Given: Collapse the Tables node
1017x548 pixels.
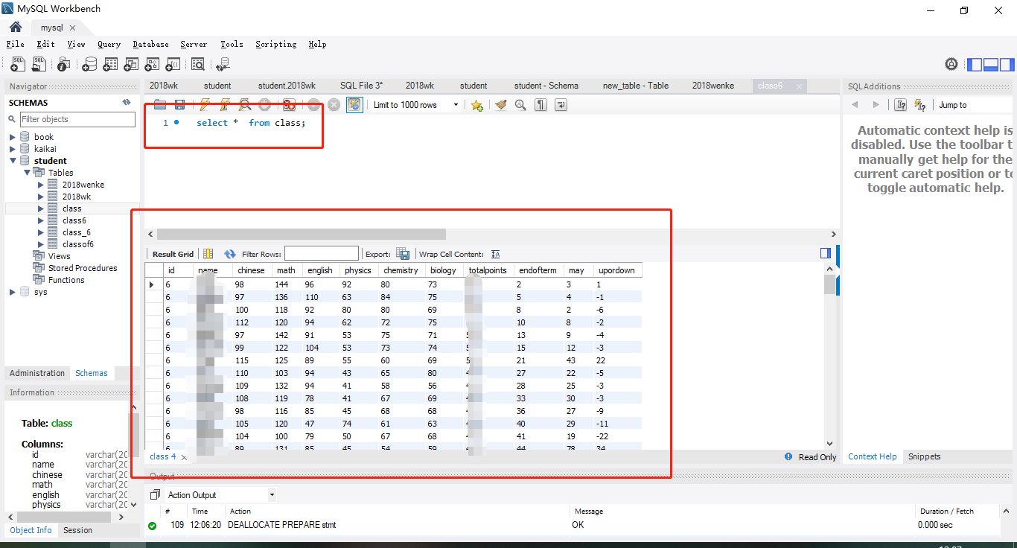Looking at the screenshot, I should click(x=27, y=173).
